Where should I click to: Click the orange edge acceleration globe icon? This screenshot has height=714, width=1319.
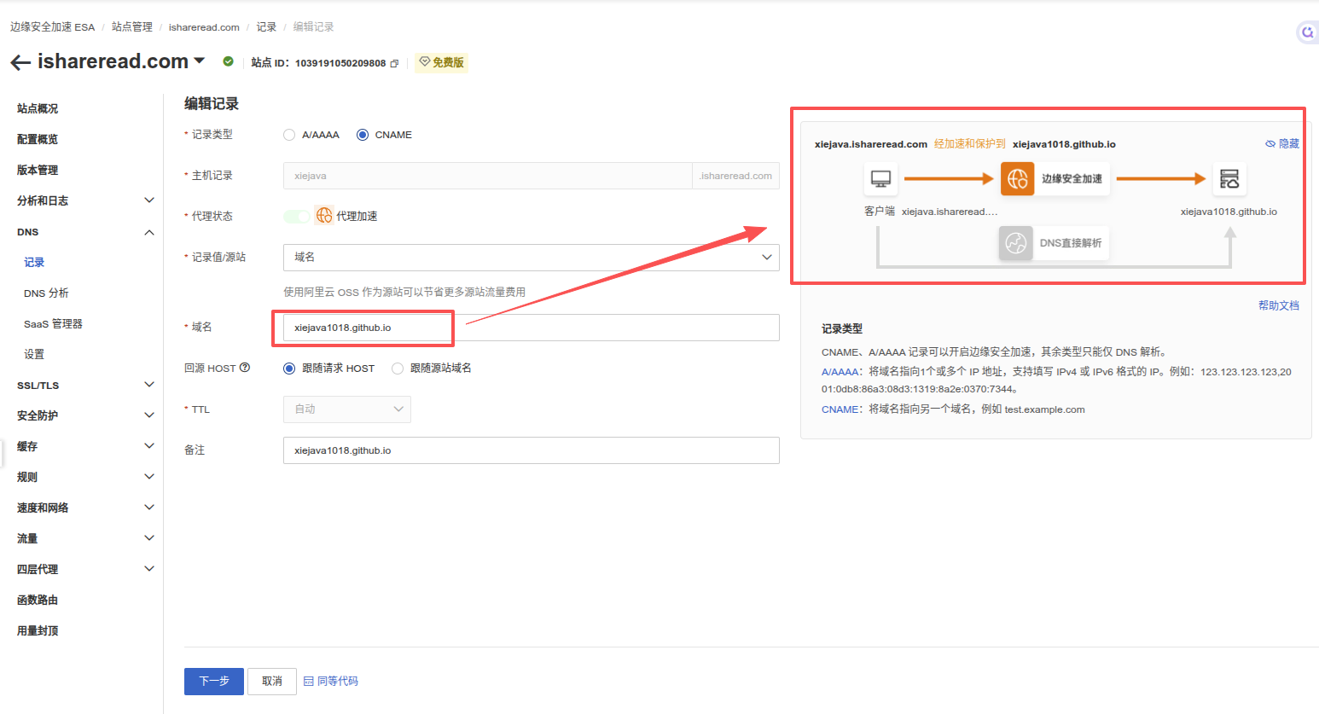(x=1017, y=179)
